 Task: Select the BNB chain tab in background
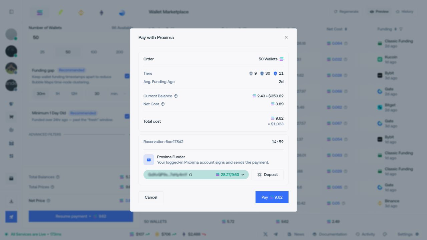81,13
